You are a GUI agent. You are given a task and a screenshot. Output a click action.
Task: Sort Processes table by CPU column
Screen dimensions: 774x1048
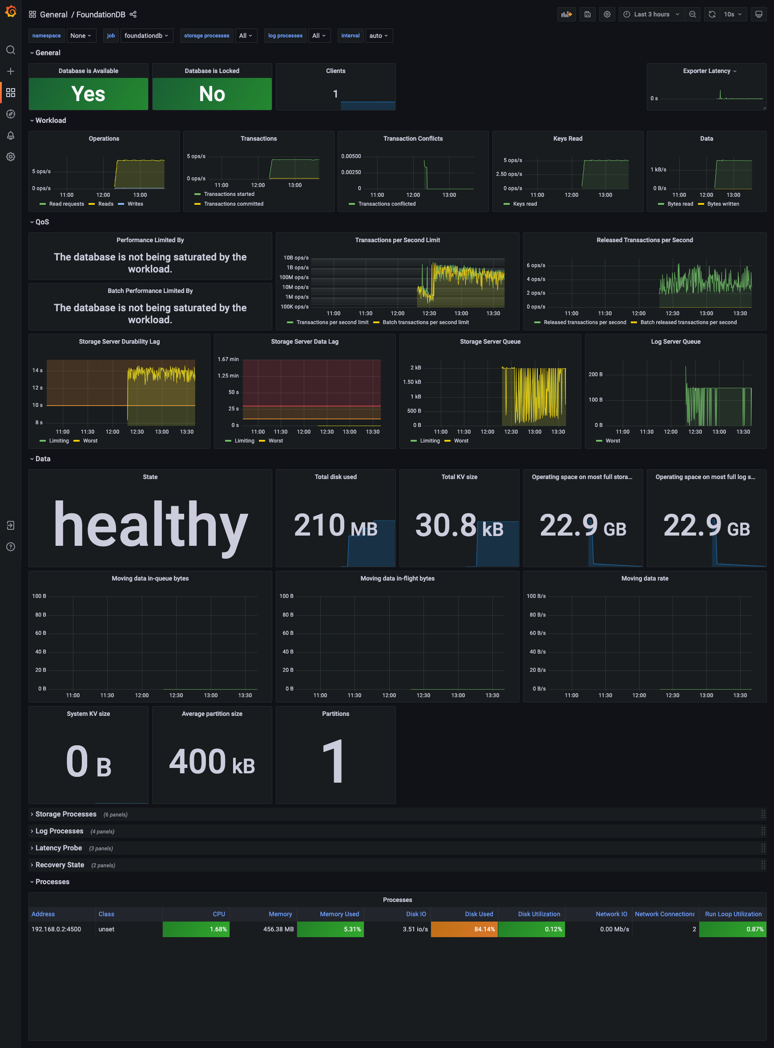[x=219, y=914]
